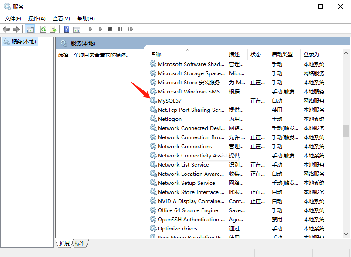Image resolution: width=351 pixels, height=257 pixels.
Task: Click the Pause service toolbar icon
Action: [120, 29]
